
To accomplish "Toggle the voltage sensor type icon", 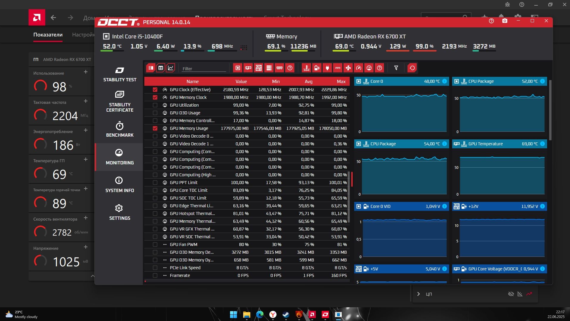I will pos(317,68).
